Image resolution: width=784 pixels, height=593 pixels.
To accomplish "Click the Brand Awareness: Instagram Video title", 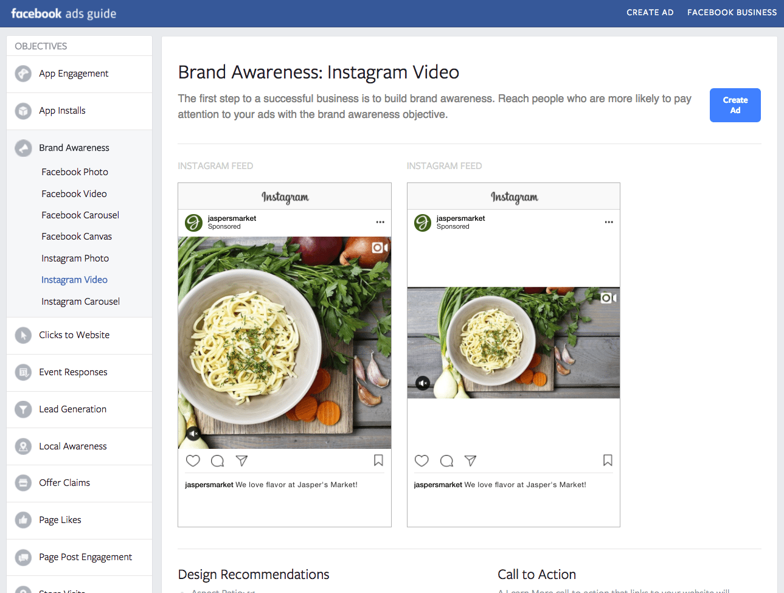I will [x=319, y=72].
